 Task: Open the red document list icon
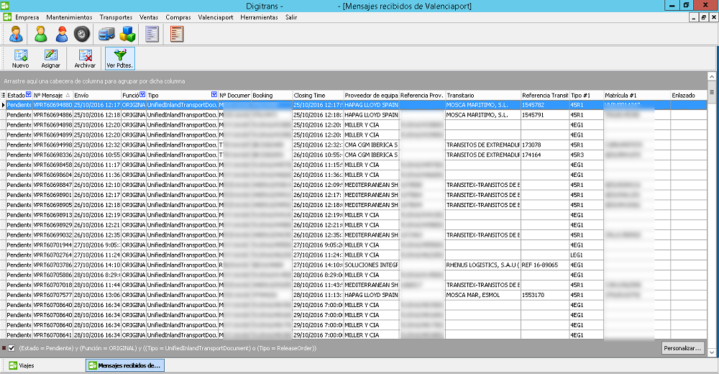point(176,34)
